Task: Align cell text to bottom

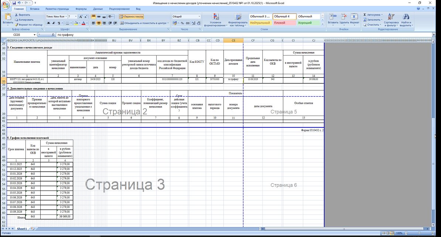Action: point(104,17)
